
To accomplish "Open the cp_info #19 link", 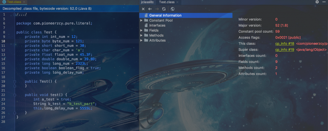I will click(x=285, y=50).
